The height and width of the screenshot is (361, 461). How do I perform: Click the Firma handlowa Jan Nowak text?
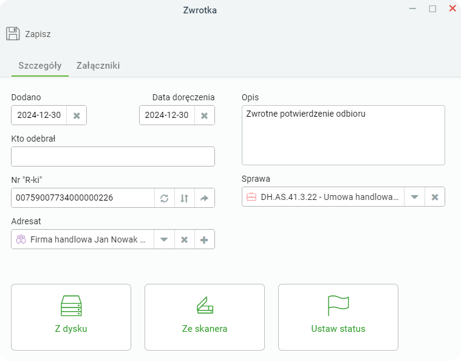click(x=88, y=239)
